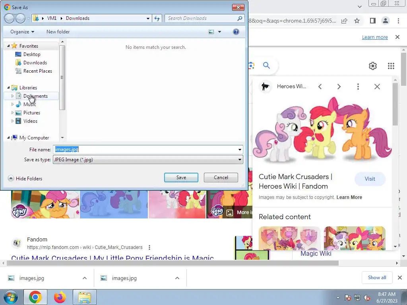Open the Organize menu
Image resolution: width=407 pixels, height=305 pixels.
[22, 32]
